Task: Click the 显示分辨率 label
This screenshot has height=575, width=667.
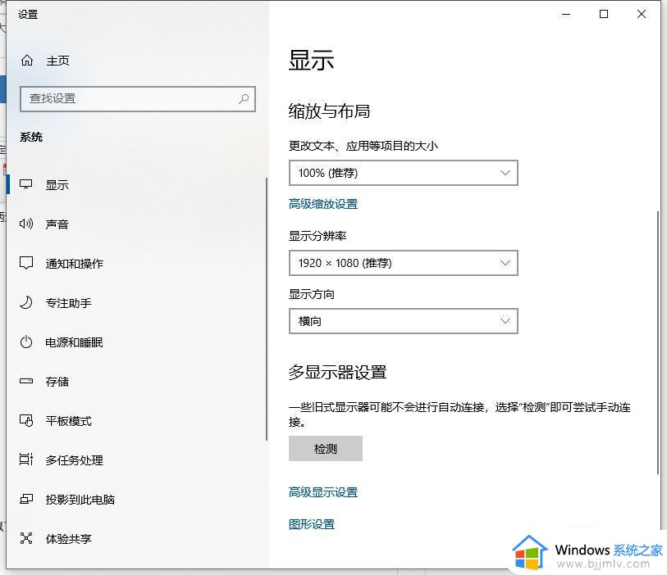Action: pyautogui.click(x=318, y=236)
